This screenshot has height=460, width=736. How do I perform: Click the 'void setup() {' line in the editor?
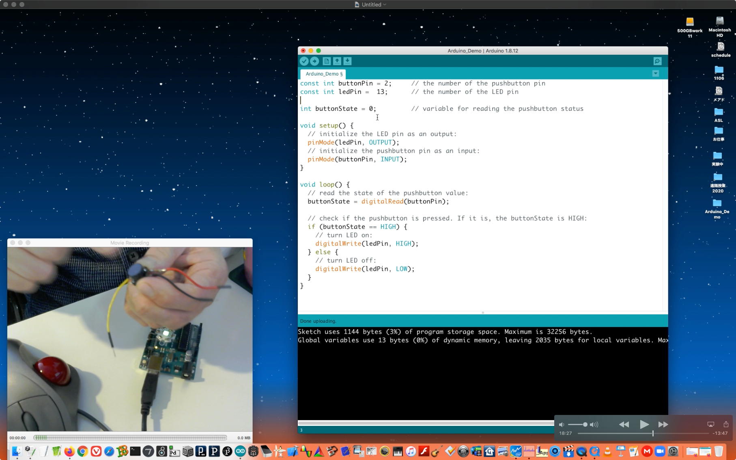coord(327,126)
